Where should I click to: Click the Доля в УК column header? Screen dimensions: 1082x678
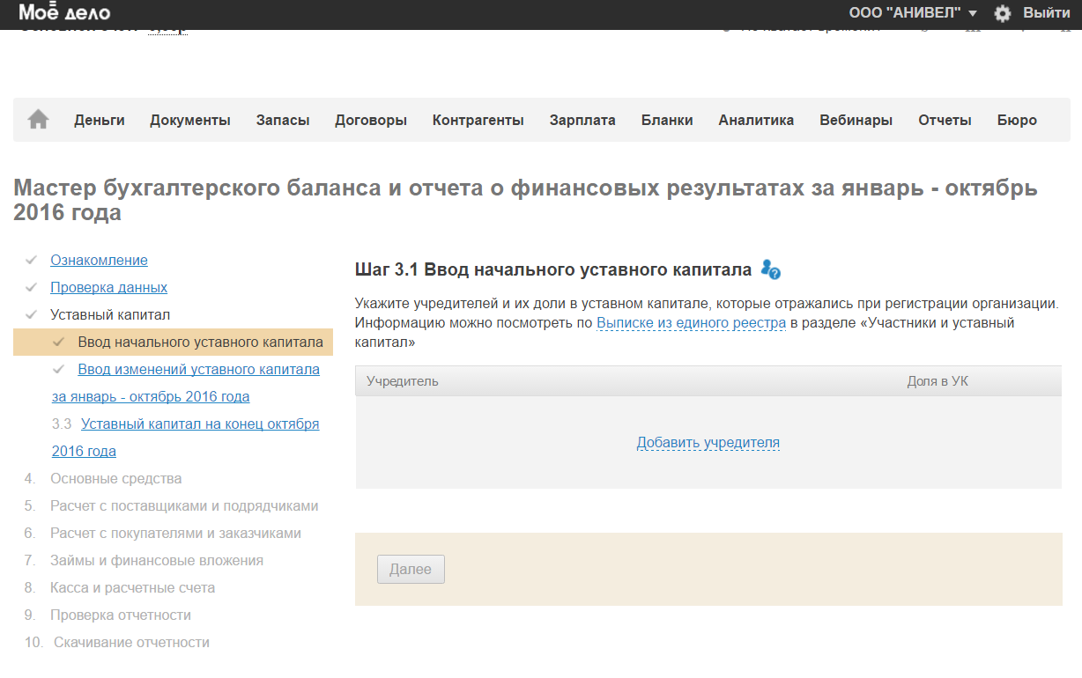click(x=937, y=381)
